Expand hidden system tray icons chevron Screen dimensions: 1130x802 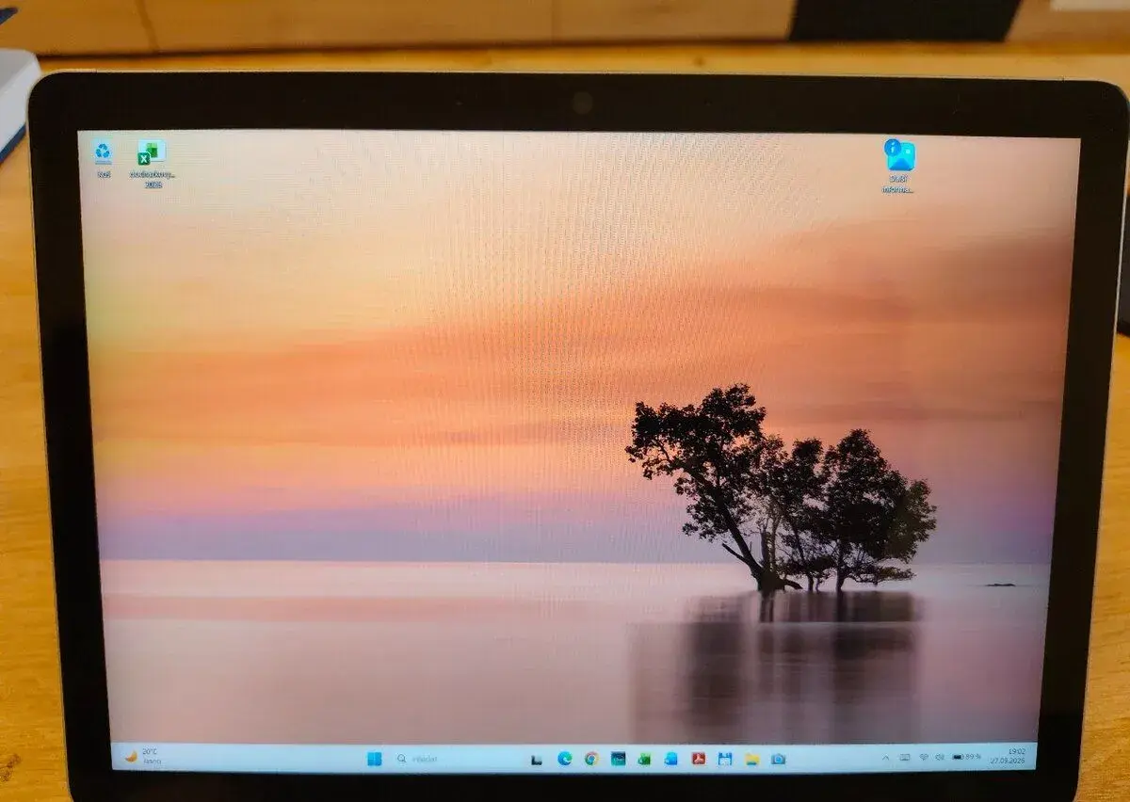tap(885, 758)
